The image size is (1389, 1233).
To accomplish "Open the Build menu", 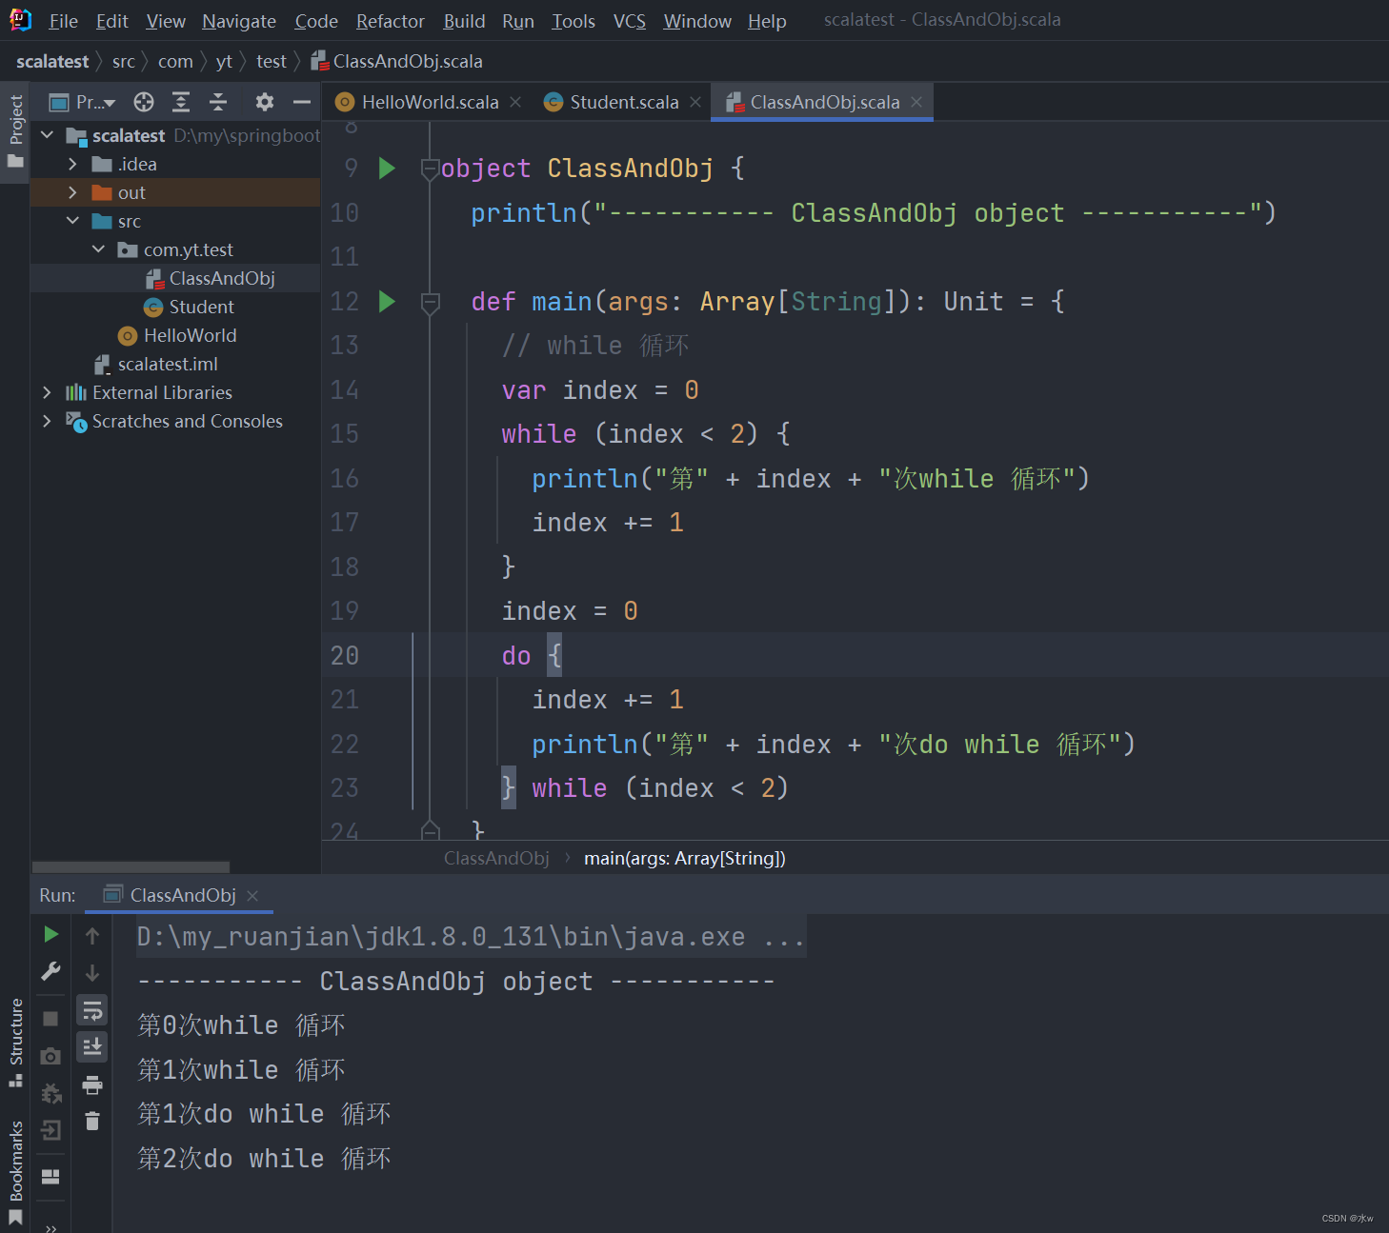I will pos(464,21).
